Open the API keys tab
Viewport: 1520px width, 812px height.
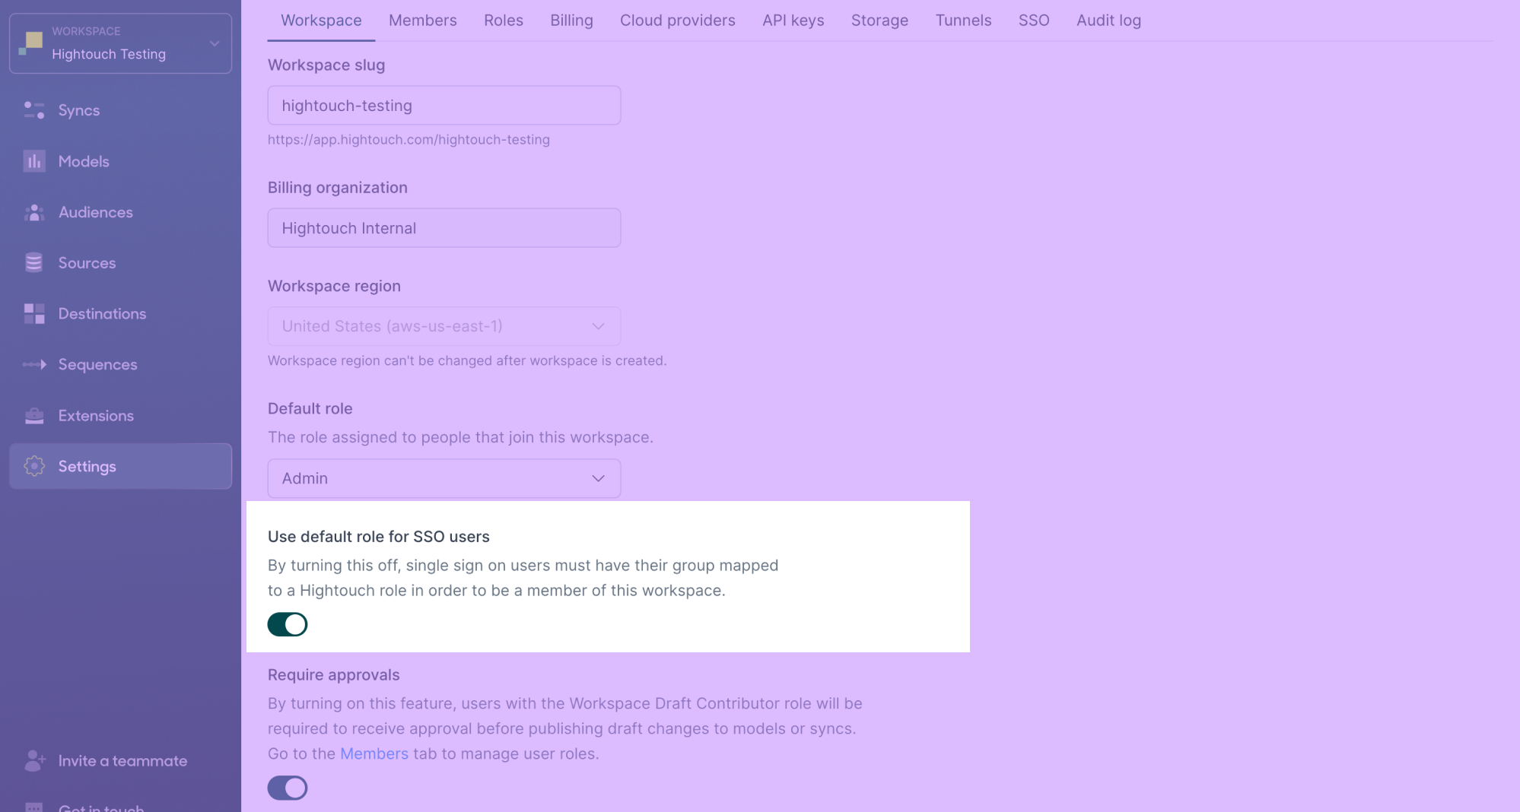793,21
